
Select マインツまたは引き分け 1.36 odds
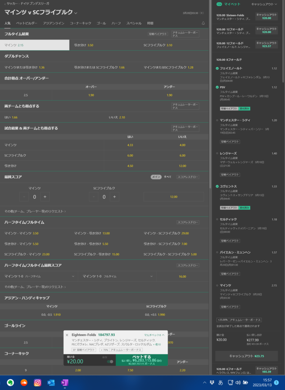[x=35, y=67]
